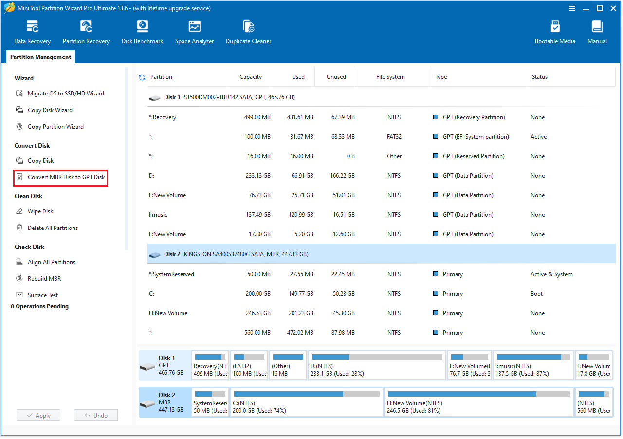Start the Copy Partition Wizard
623x439 pixels.
[x=50, y=127]
